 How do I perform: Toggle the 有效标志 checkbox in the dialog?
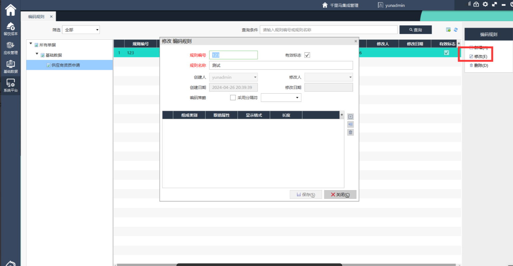coord(307,55)
